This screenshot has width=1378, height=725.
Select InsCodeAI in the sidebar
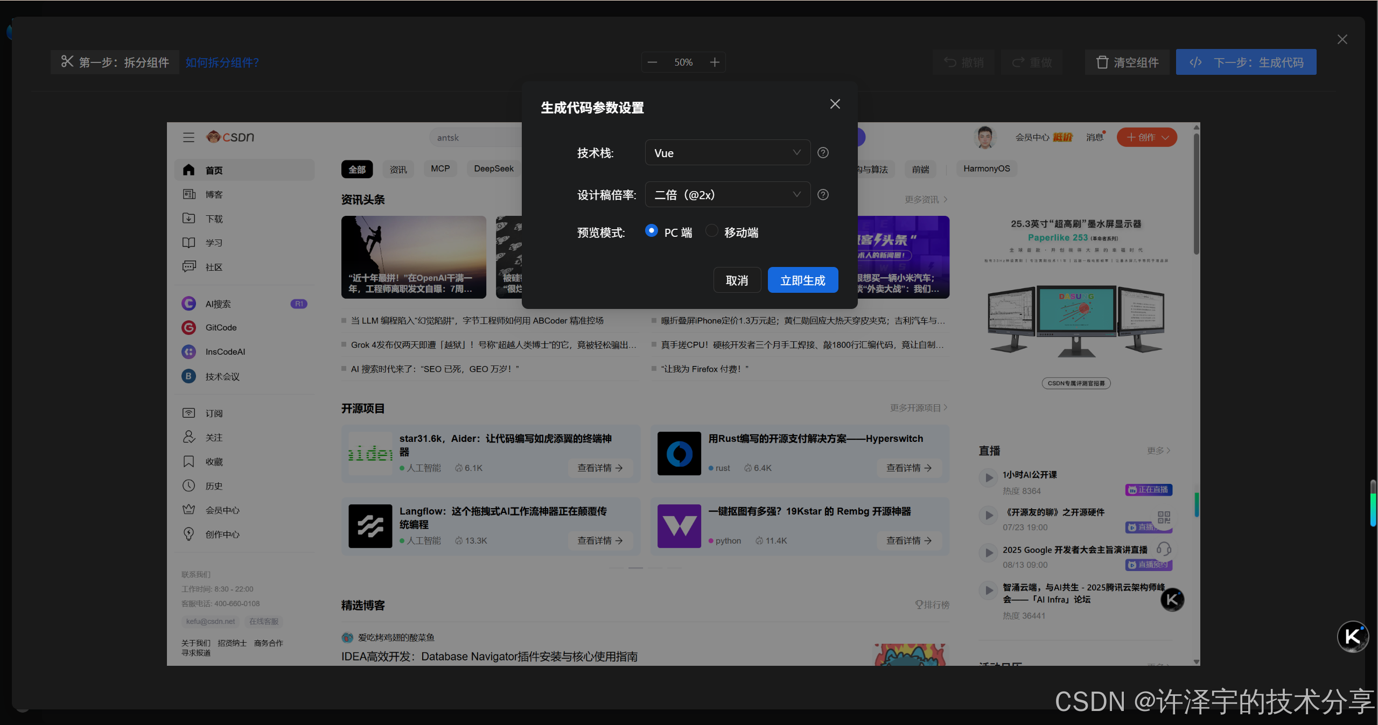(x=225, y=351)
